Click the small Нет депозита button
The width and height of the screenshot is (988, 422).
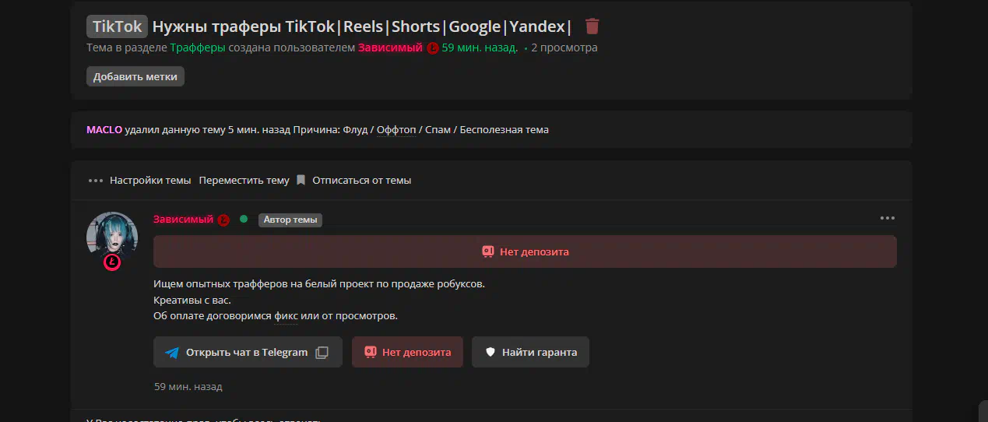click(x=407, y=352)
